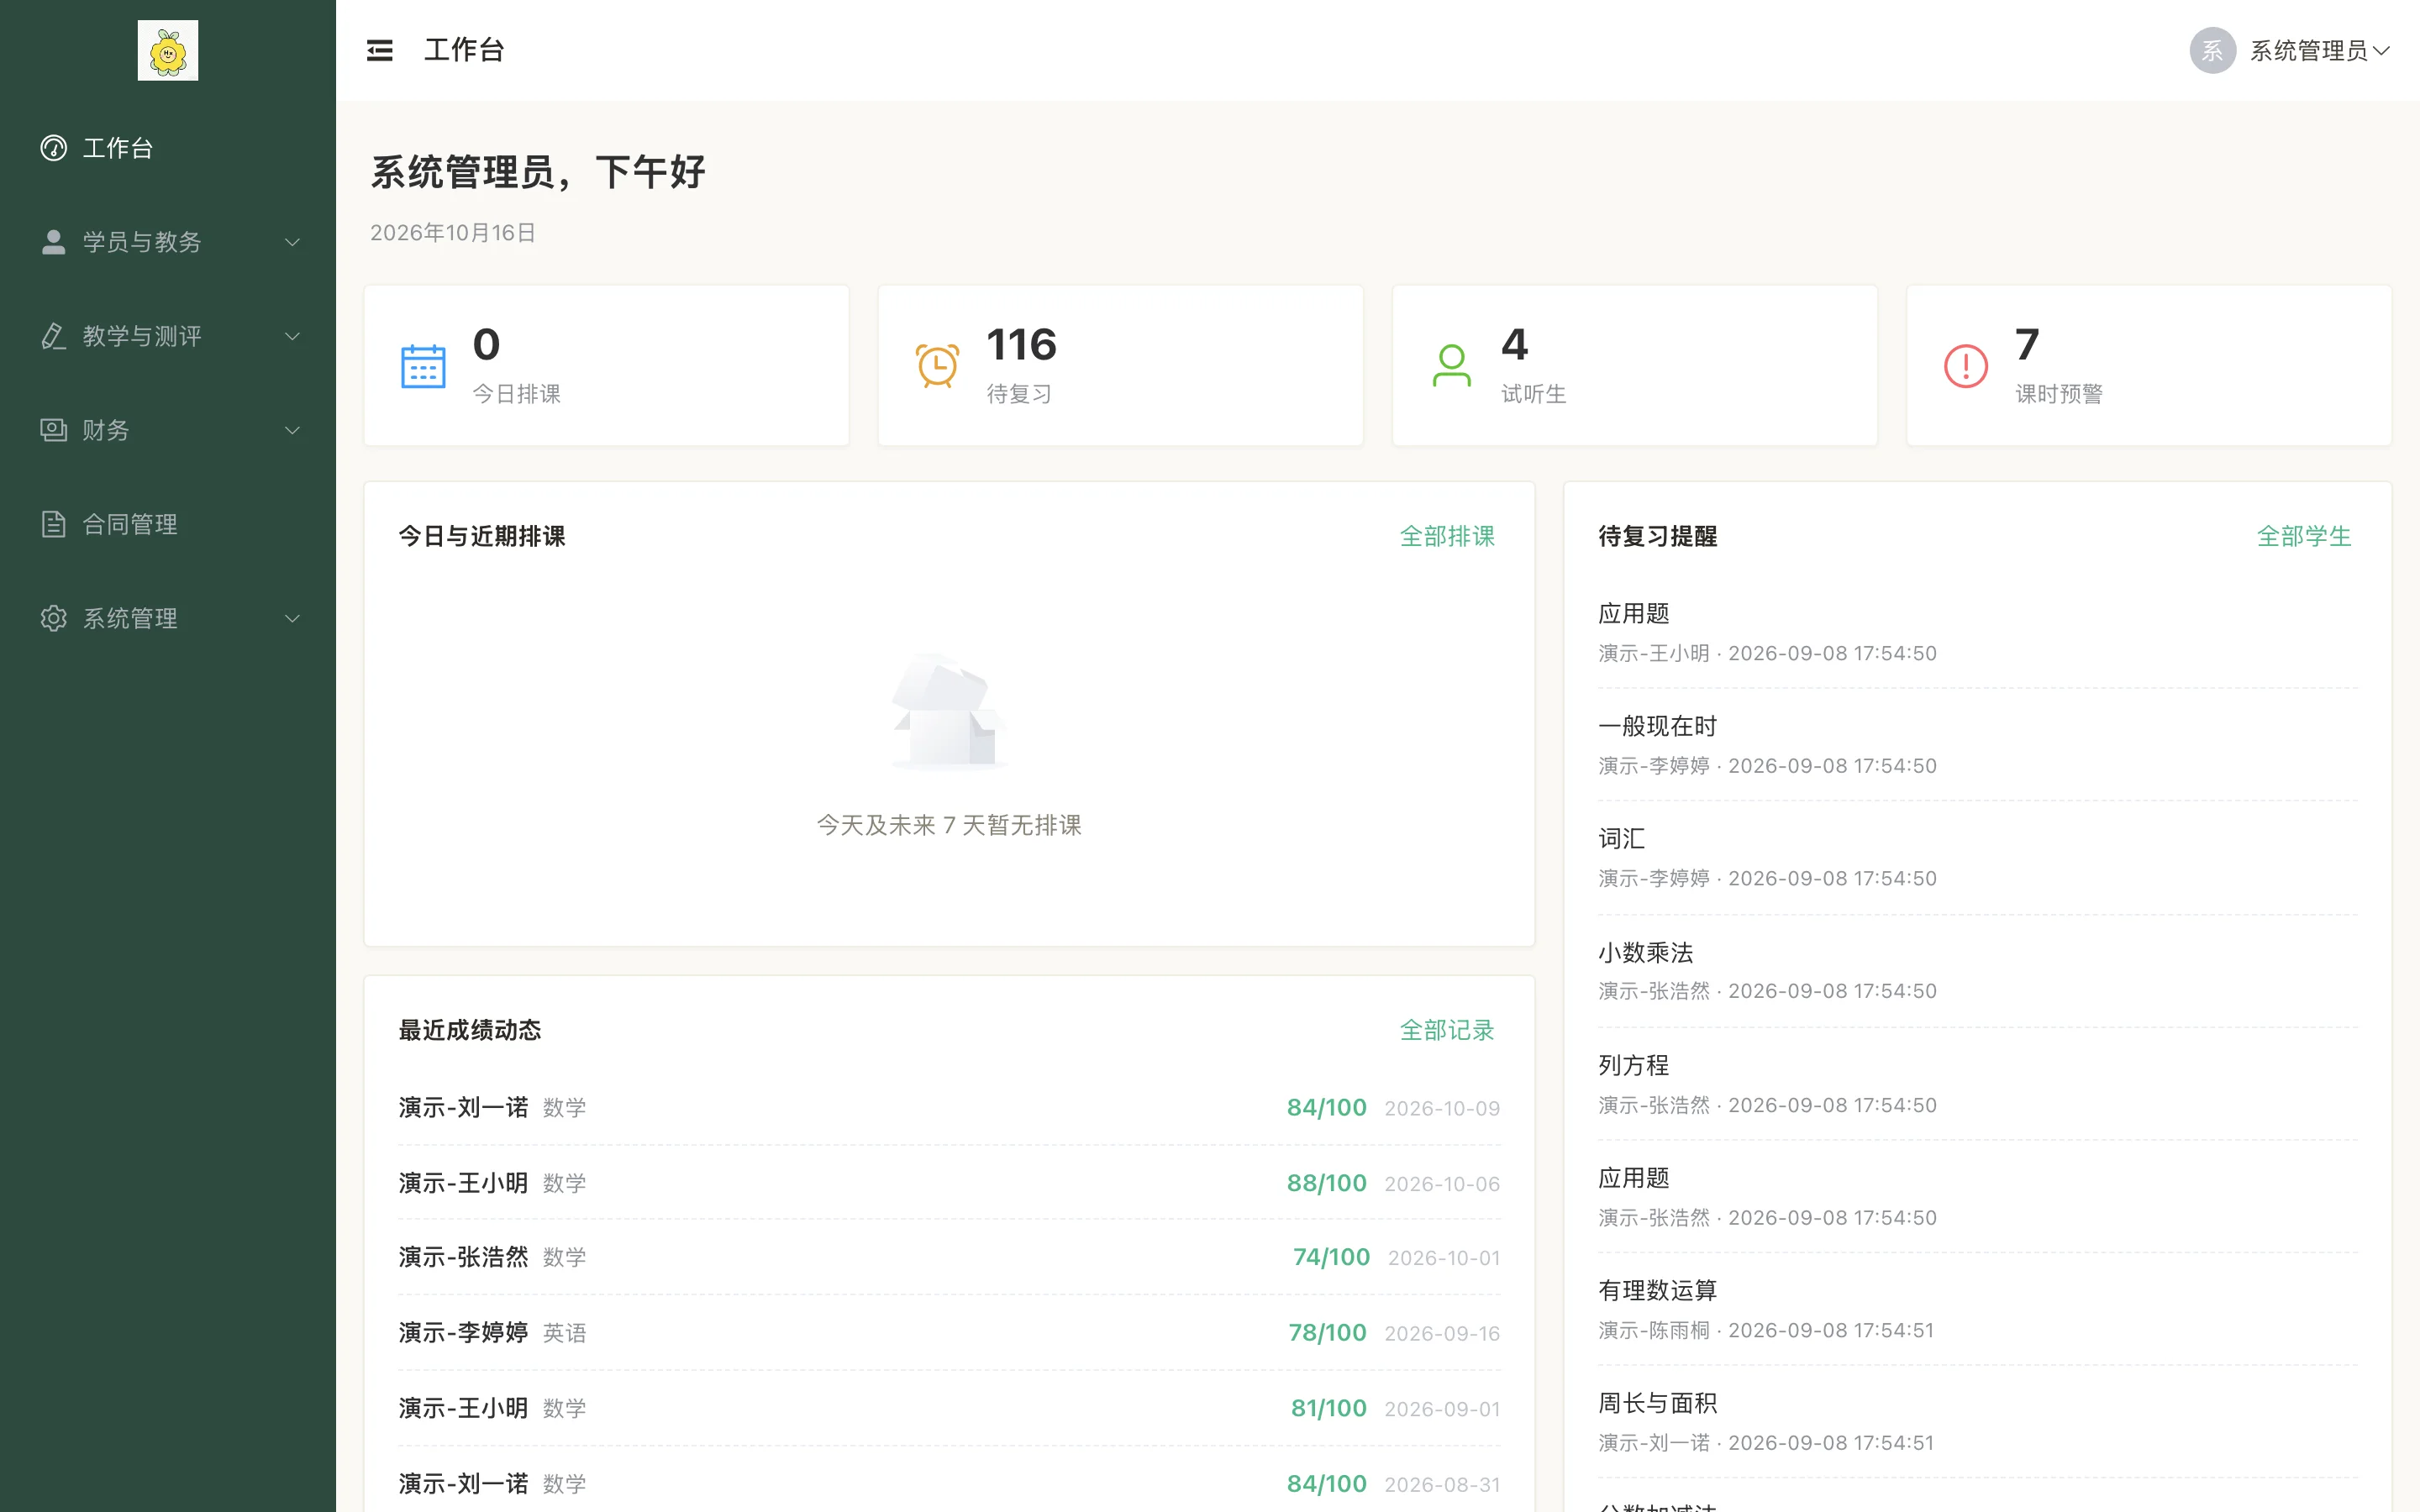The height and width of the screenshot is (1512, 2420).
Task: Click the empty box illustration in schedule panel
Action: tap(949, 711)
